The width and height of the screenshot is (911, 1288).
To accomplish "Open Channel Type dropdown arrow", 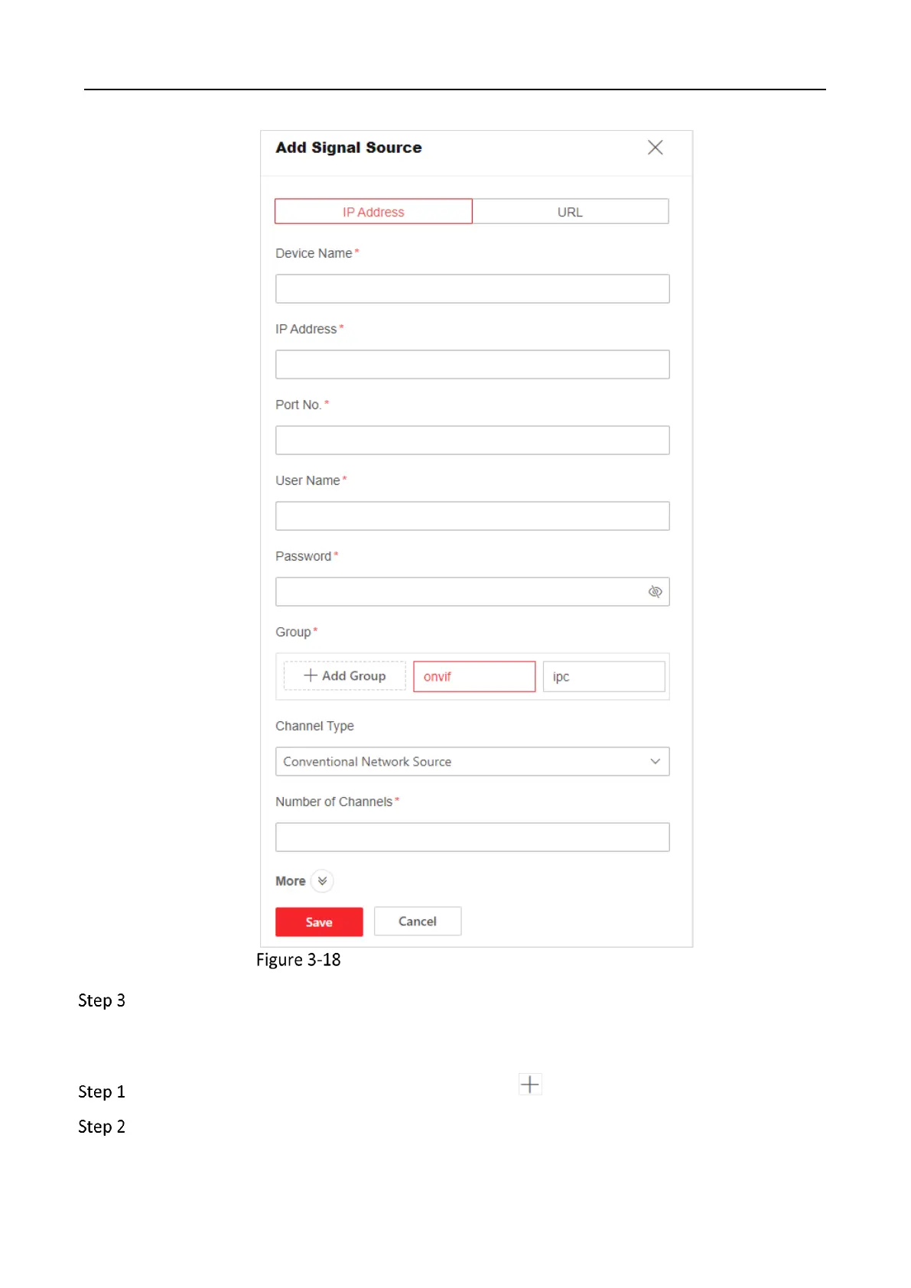I will coord(655,761).
